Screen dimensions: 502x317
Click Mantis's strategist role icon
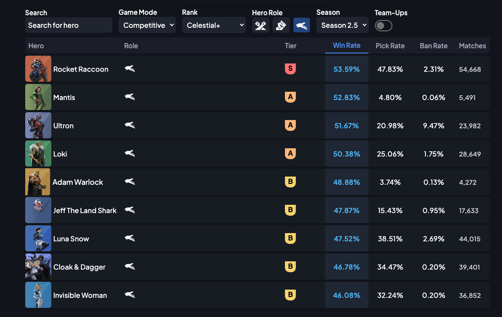point(130,97)
